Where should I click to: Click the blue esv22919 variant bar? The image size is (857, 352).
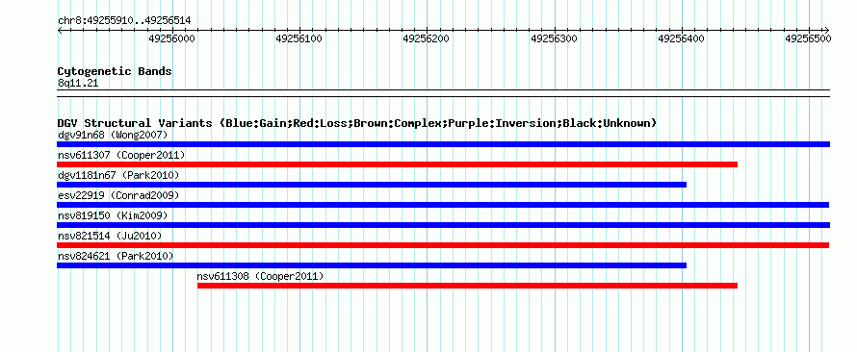443,205
